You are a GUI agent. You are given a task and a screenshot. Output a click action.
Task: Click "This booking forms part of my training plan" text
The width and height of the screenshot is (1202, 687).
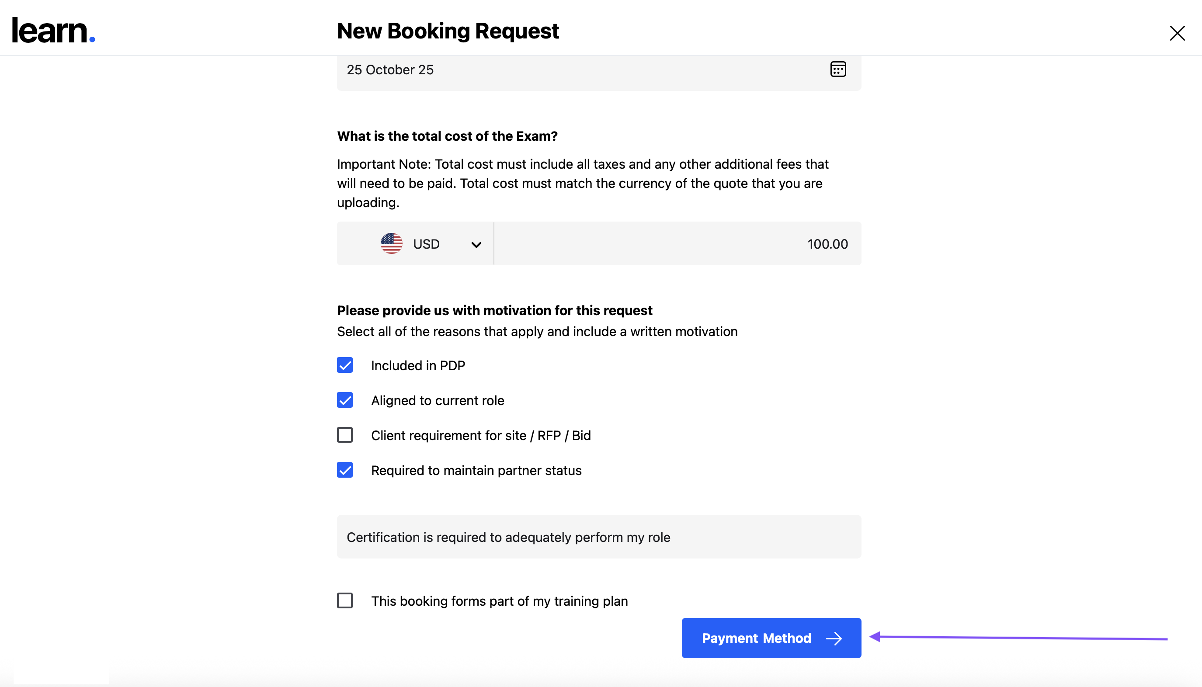pyautogui.click(x=499, y=601)
